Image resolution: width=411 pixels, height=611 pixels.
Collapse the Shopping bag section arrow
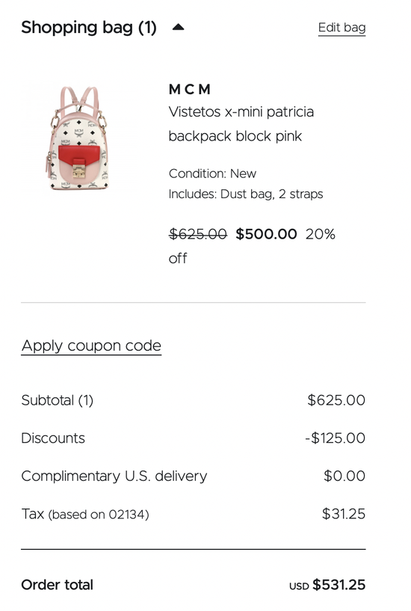coord(179,27)
